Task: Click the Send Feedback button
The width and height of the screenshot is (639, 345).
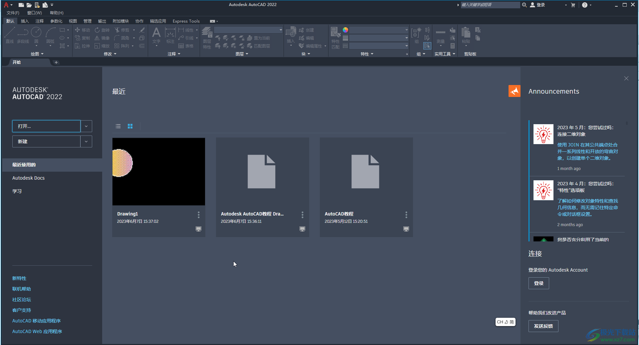Action: 543,326
